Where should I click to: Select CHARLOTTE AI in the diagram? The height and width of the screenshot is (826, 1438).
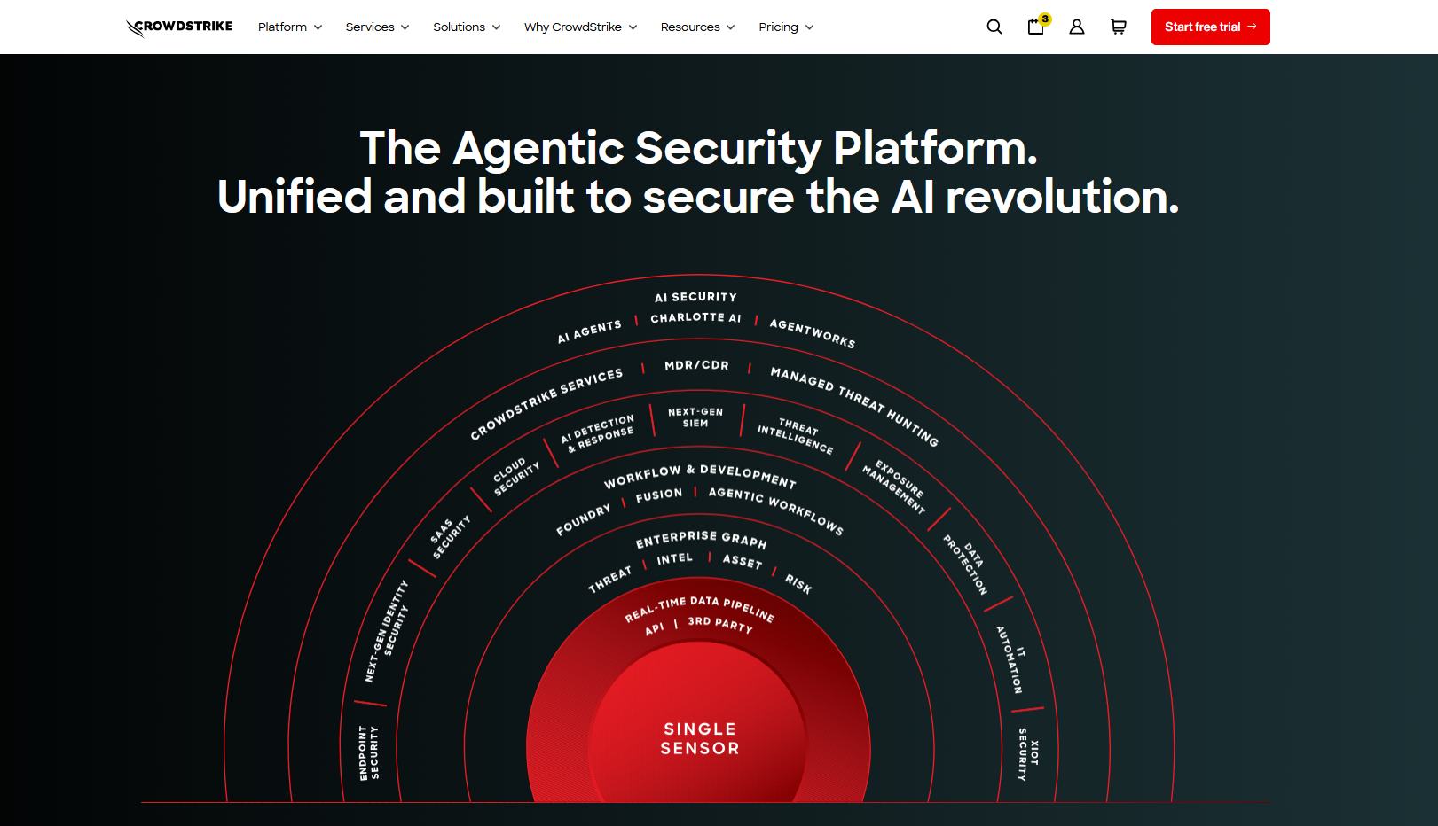pyautogui.click(x=696, y=317)
